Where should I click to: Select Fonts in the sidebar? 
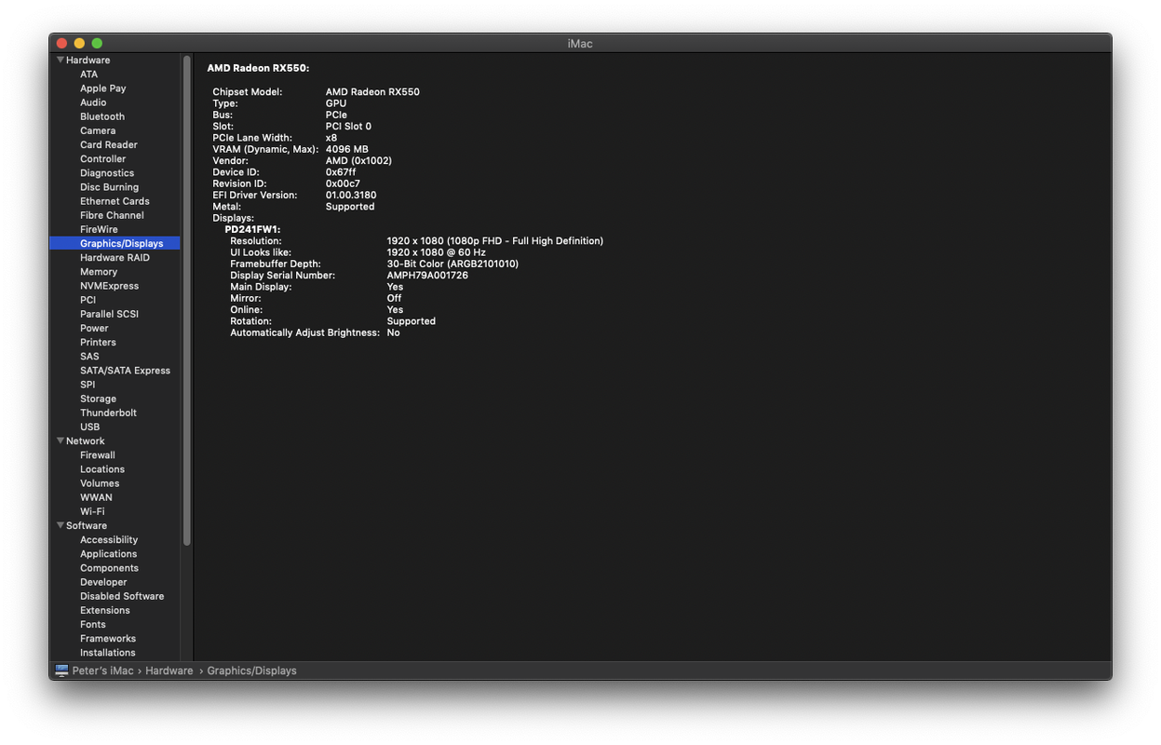pyautogui.click(x=93, y=625)
